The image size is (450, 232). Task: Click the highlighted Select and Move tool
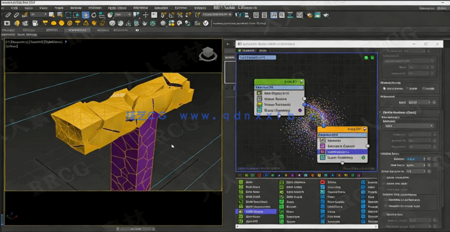(x=86, y=15)
